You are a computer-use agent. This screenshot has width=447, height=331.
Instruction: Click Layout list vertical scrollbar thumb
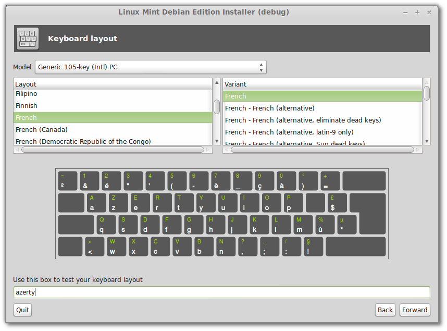click(217, 107)
